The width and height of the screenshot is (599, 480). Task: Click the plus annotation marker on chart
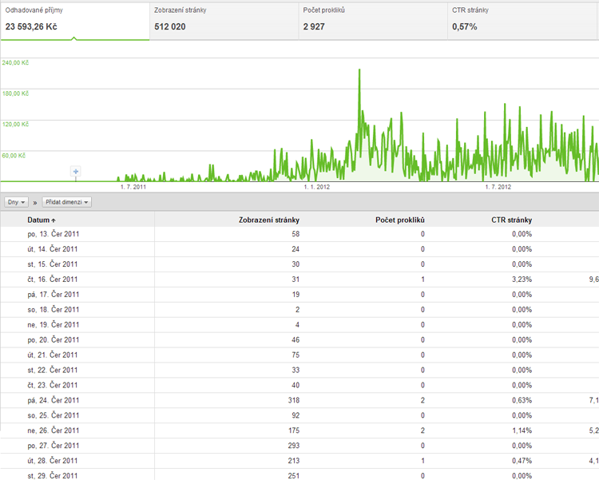[x=76, y=171]
